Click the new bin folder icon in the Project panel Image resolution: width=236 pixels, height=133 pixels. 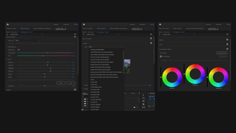point(134,107)
